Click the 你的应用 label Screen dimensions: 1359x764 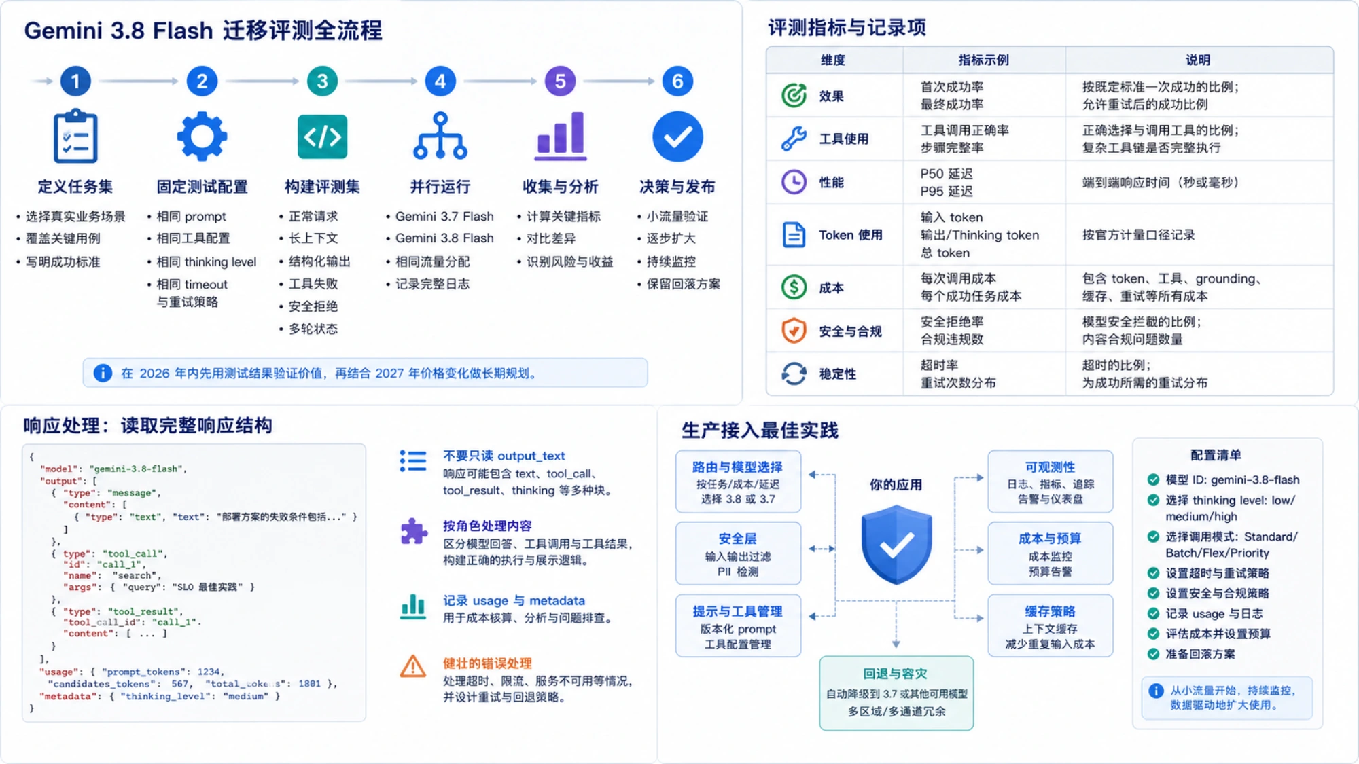896,485
